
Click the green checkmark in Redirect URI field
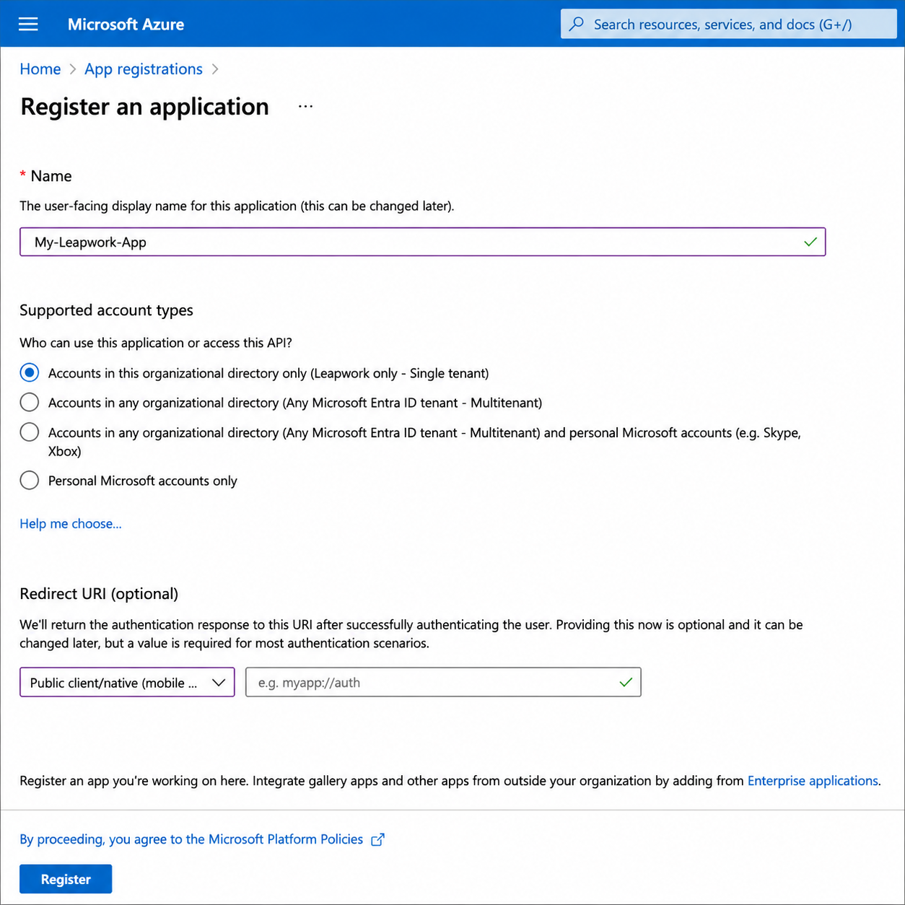click(626, 682)
